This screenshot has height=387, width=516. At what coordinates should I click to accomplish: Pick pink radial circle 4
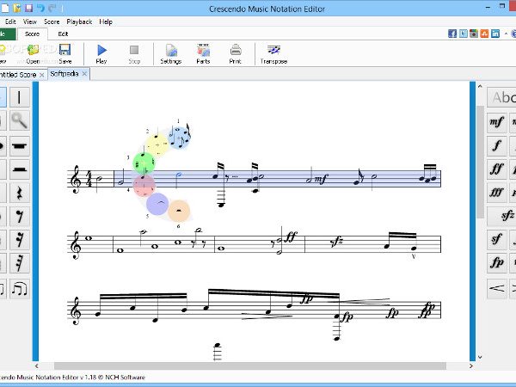144,185
